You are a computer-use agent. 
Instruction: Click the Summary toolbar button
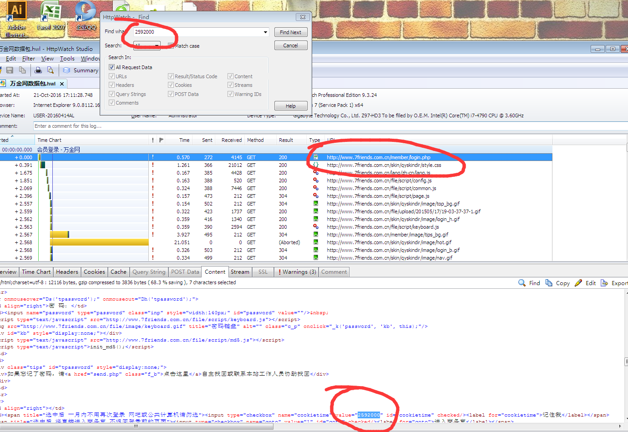(x=81, y=70)
